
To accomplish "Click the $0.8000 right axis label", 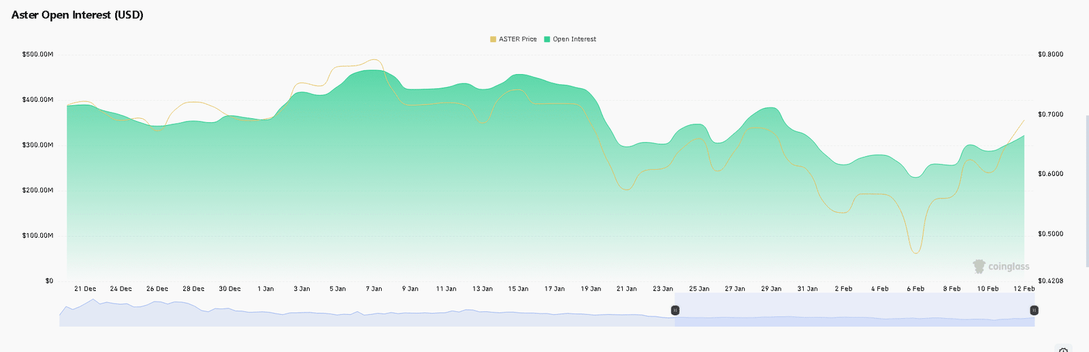I will tap(1050, 54).
